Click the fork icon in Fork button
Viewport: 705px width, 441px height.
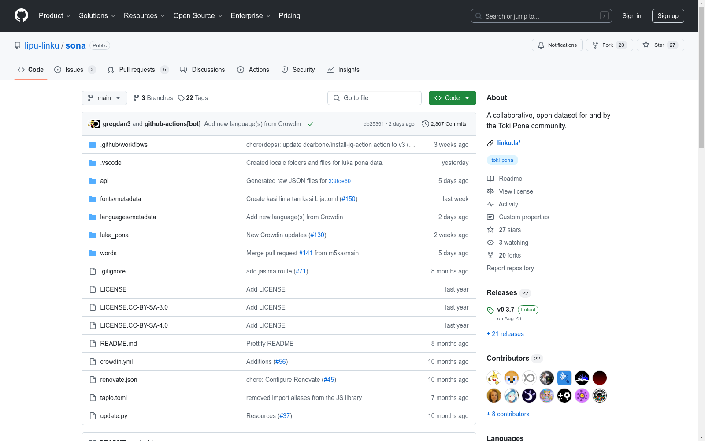(595, 45)
